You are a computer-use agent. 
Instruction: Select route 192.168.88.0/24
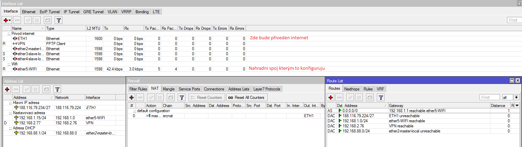click(423, 131)
